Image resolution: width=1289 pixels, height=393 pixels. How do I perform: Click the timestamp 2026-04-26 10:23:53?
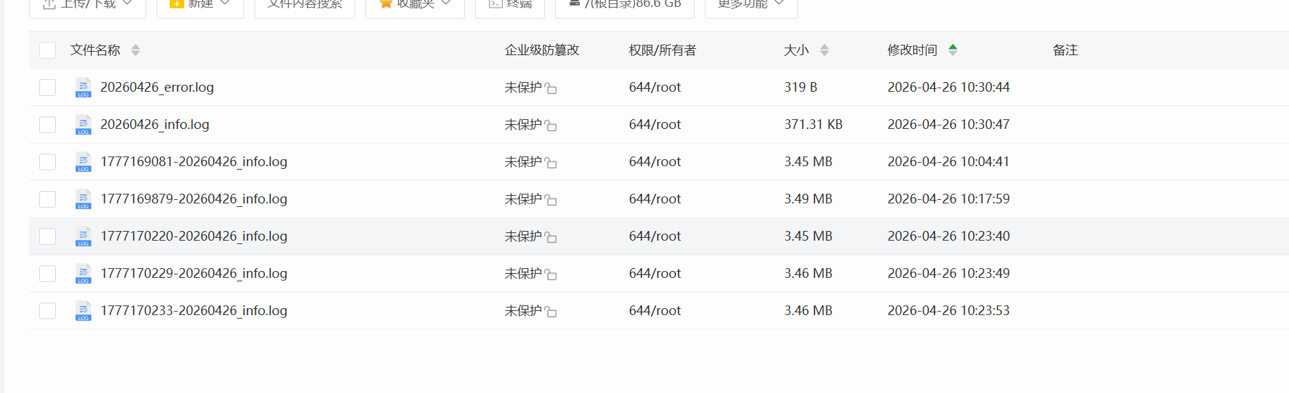(948, 311)
